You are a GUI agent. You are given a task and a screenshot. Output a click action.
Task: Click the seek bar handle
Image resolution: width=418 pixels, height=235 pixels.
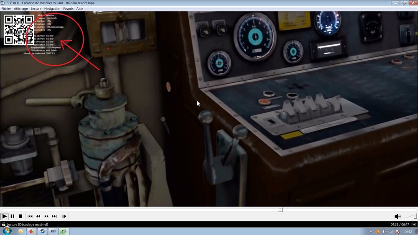click(280, 210)
